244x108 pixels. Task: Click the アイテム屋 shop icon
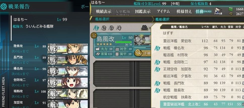[x=218, y=11]
